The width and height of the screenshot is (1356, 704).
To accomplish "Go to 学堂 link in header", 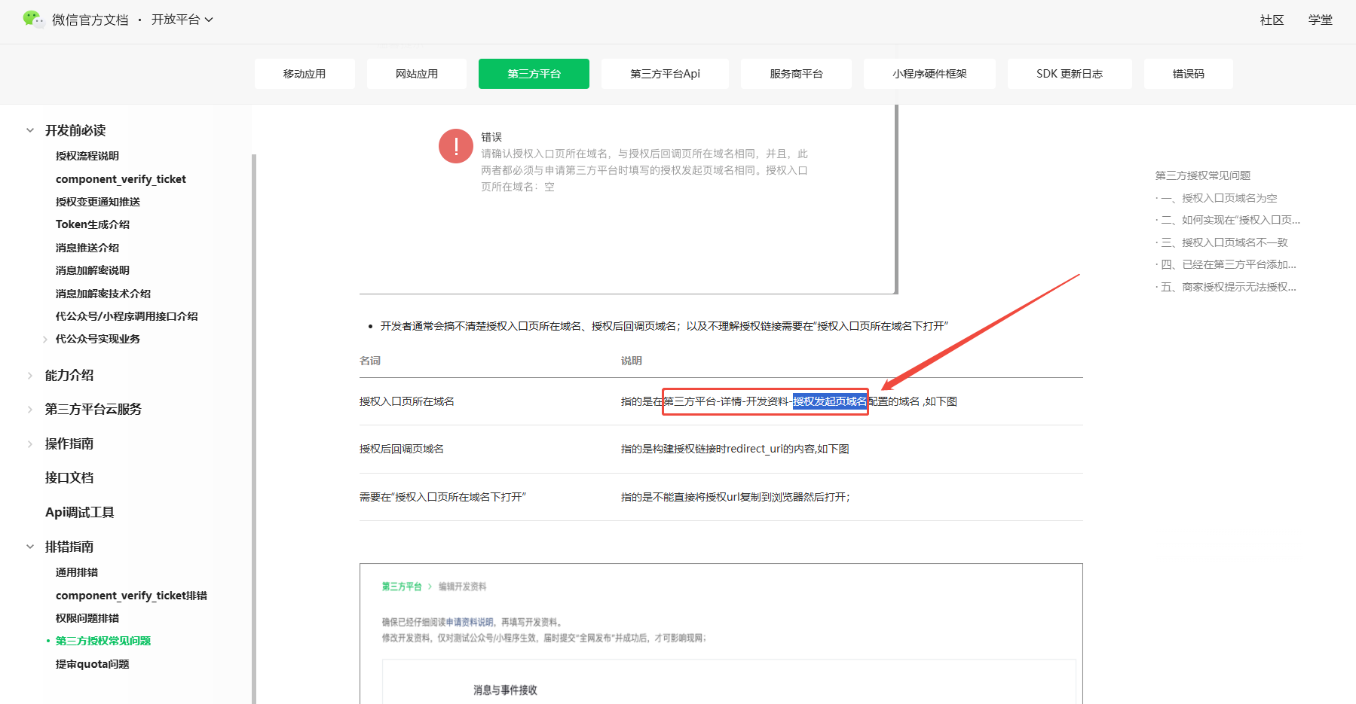I will click(x=1320, y=20).
